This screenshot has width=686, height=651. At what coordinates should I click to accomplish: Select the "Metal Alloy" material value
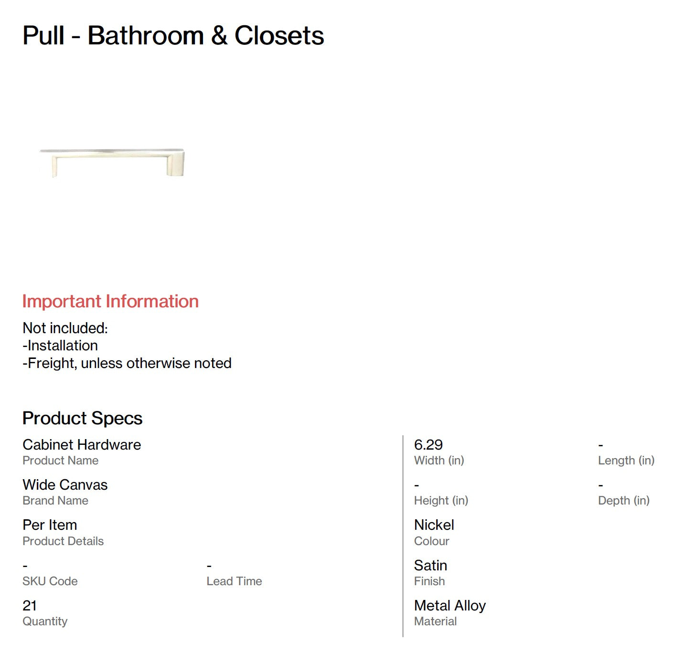click(x=450, y=606)
